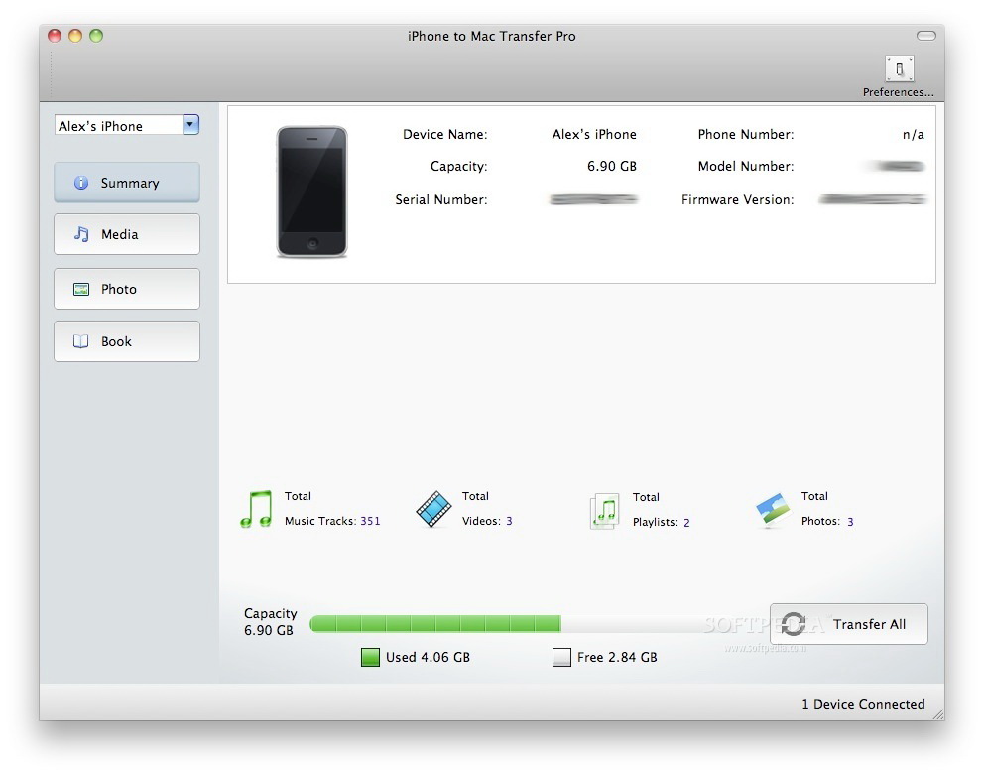Click the photos landscape icon
This screenshot has width=984, height=775.
(773, 509)
